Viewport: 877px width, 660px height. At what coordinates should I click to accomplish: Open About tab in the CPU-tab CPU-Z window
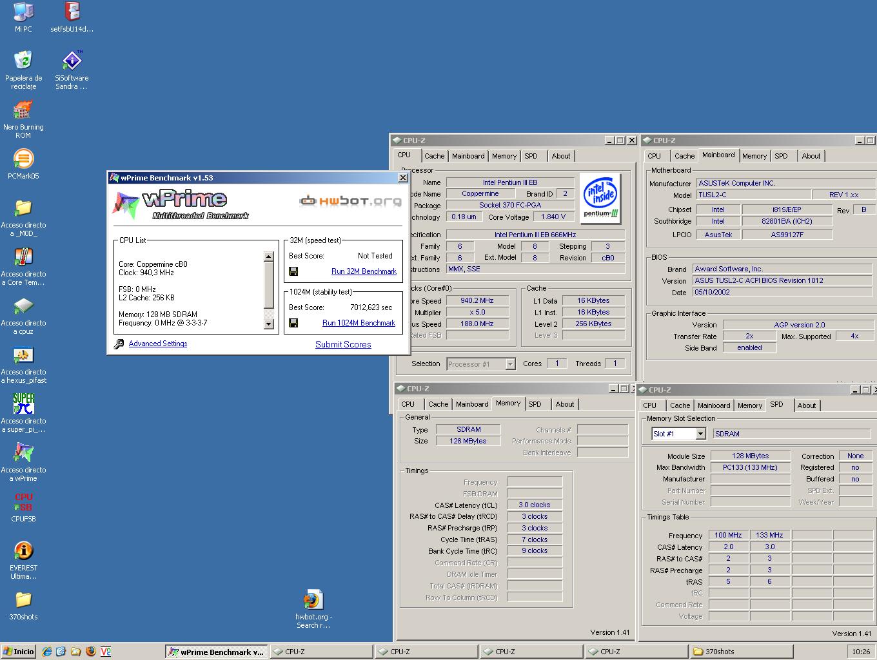(560, 156)
